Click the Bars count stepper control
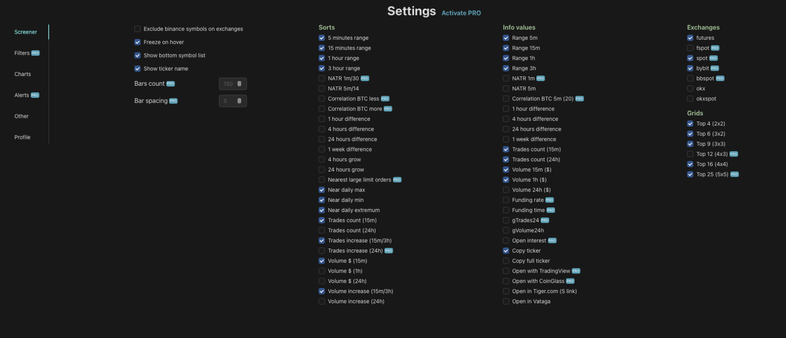The width and height of the screenshot is (786, 338). 239,84
